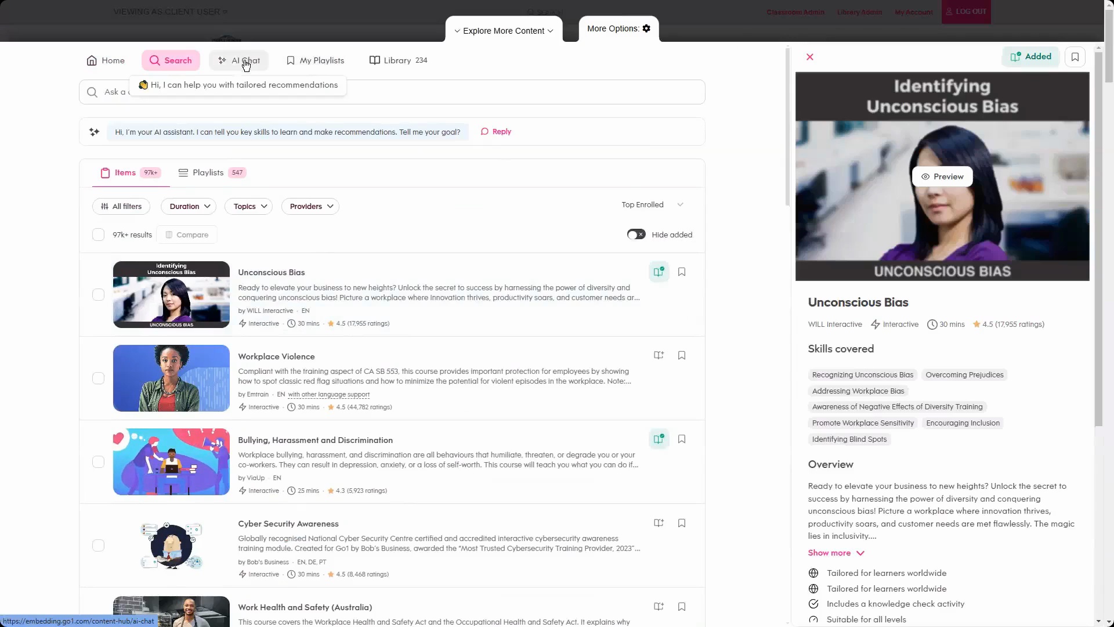Expand the Duration filter dropdown
The width and height of the screenshot is (1114, 627).
tap(189, 206)
